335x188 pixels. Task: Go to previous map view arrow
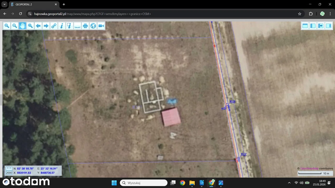coord(38,26)
